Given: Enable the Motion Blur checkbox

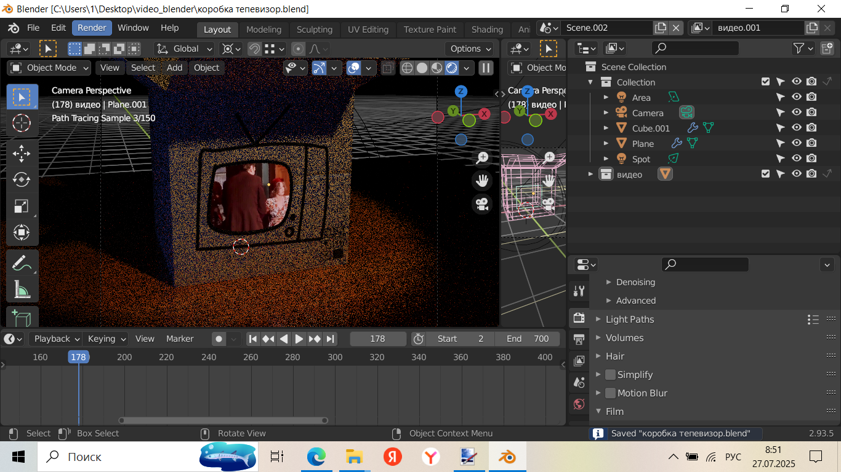Looking at the screenshot, I should point(610,393).
